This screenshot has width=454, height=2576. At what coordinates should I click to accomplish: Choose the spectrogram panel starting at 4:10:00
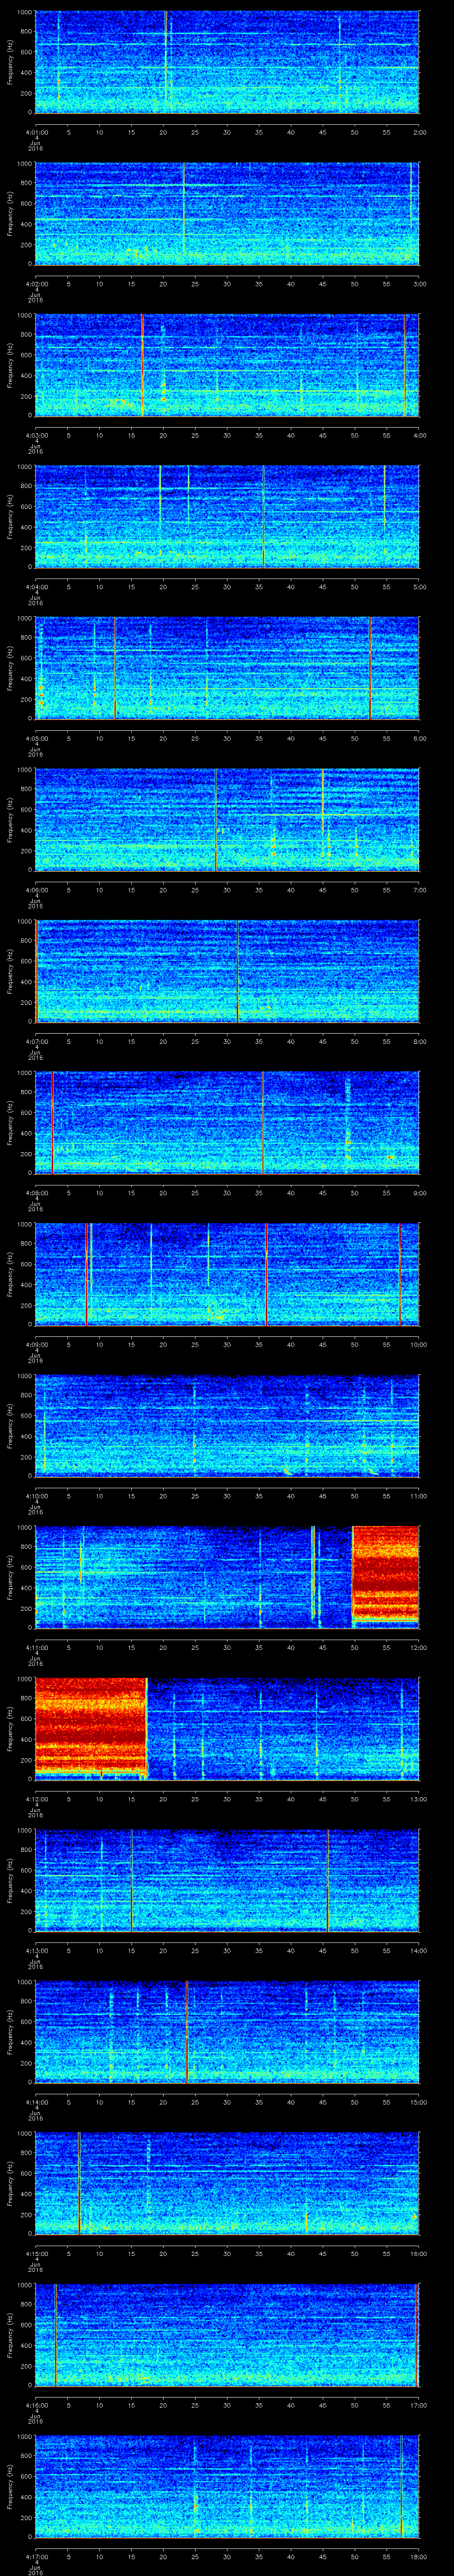click(x=227, y=1426)
